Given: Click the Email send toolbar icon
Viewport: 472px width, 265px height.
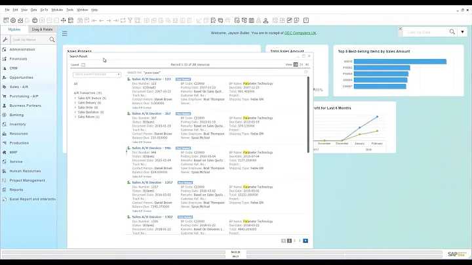Looking at the screenshot, I should pos(20,20).
